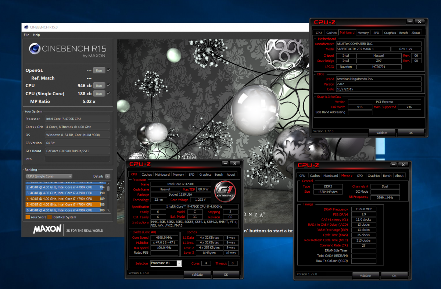This screenshot has height=289, width=441.
Task: Open the Help menu in Cinebench
Action: click(36, 35)
